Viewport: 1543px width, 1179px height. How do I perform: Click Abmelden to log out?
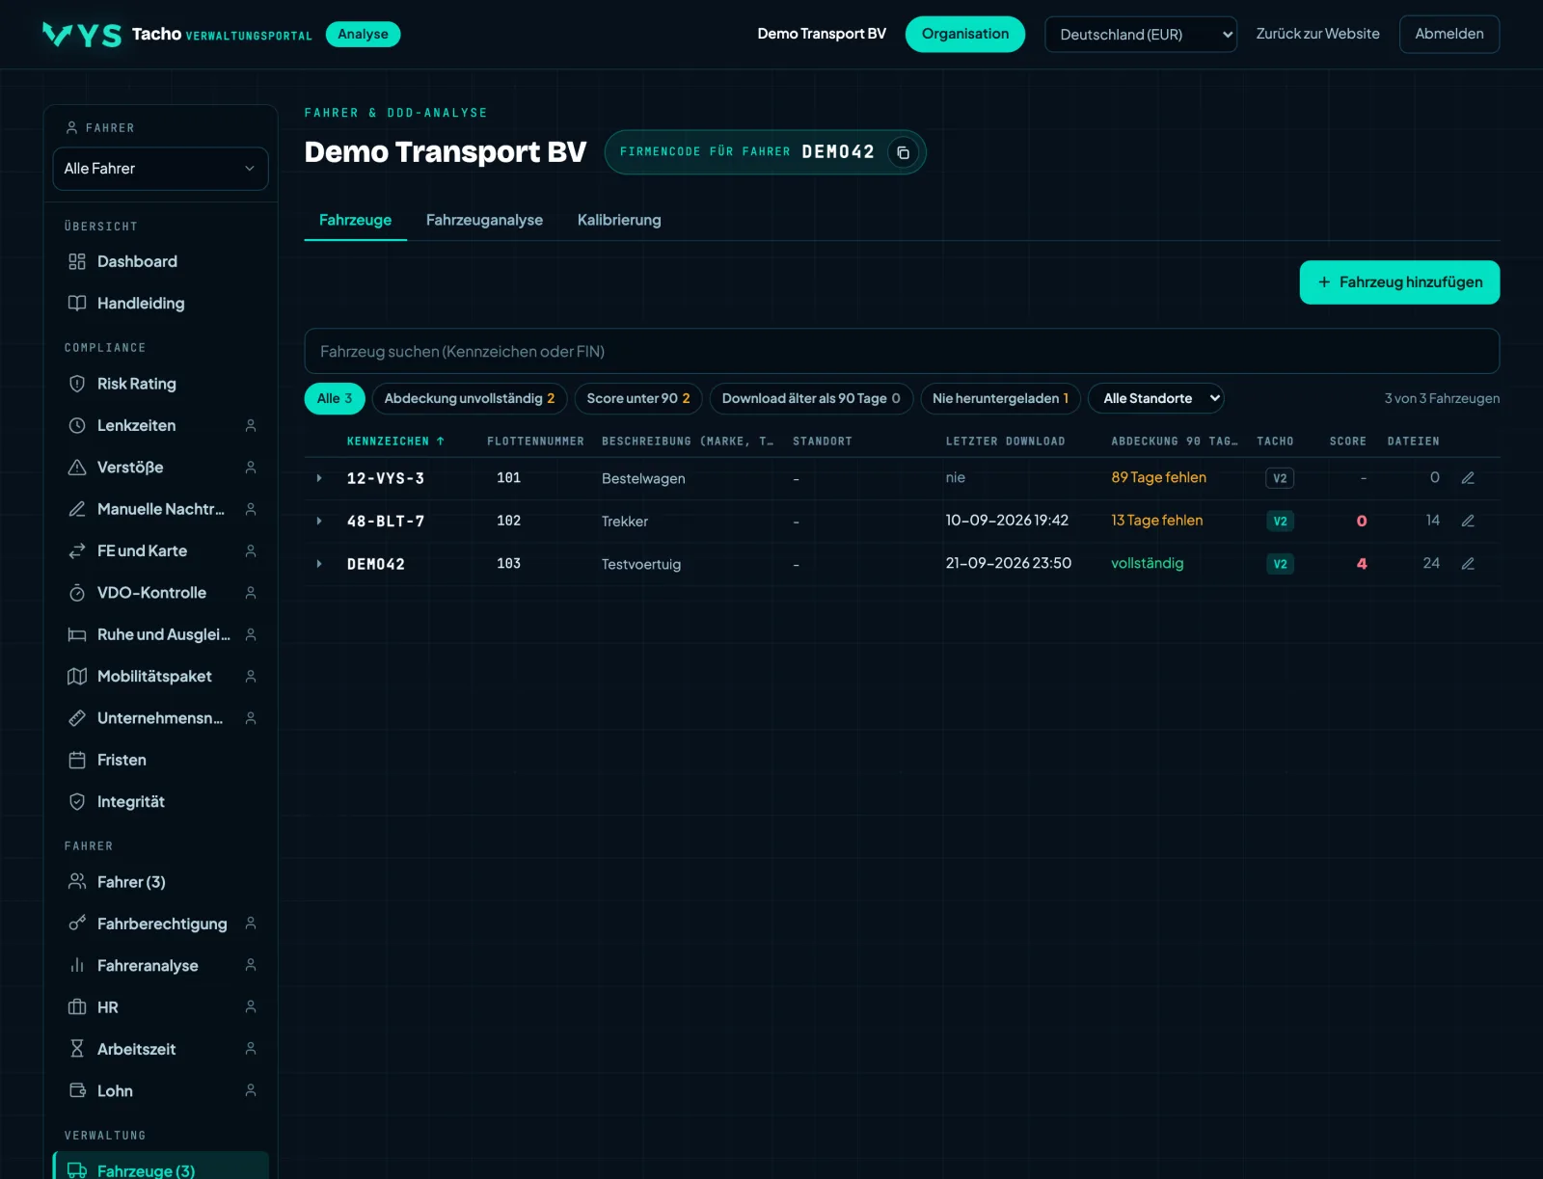pos(1449,34)
